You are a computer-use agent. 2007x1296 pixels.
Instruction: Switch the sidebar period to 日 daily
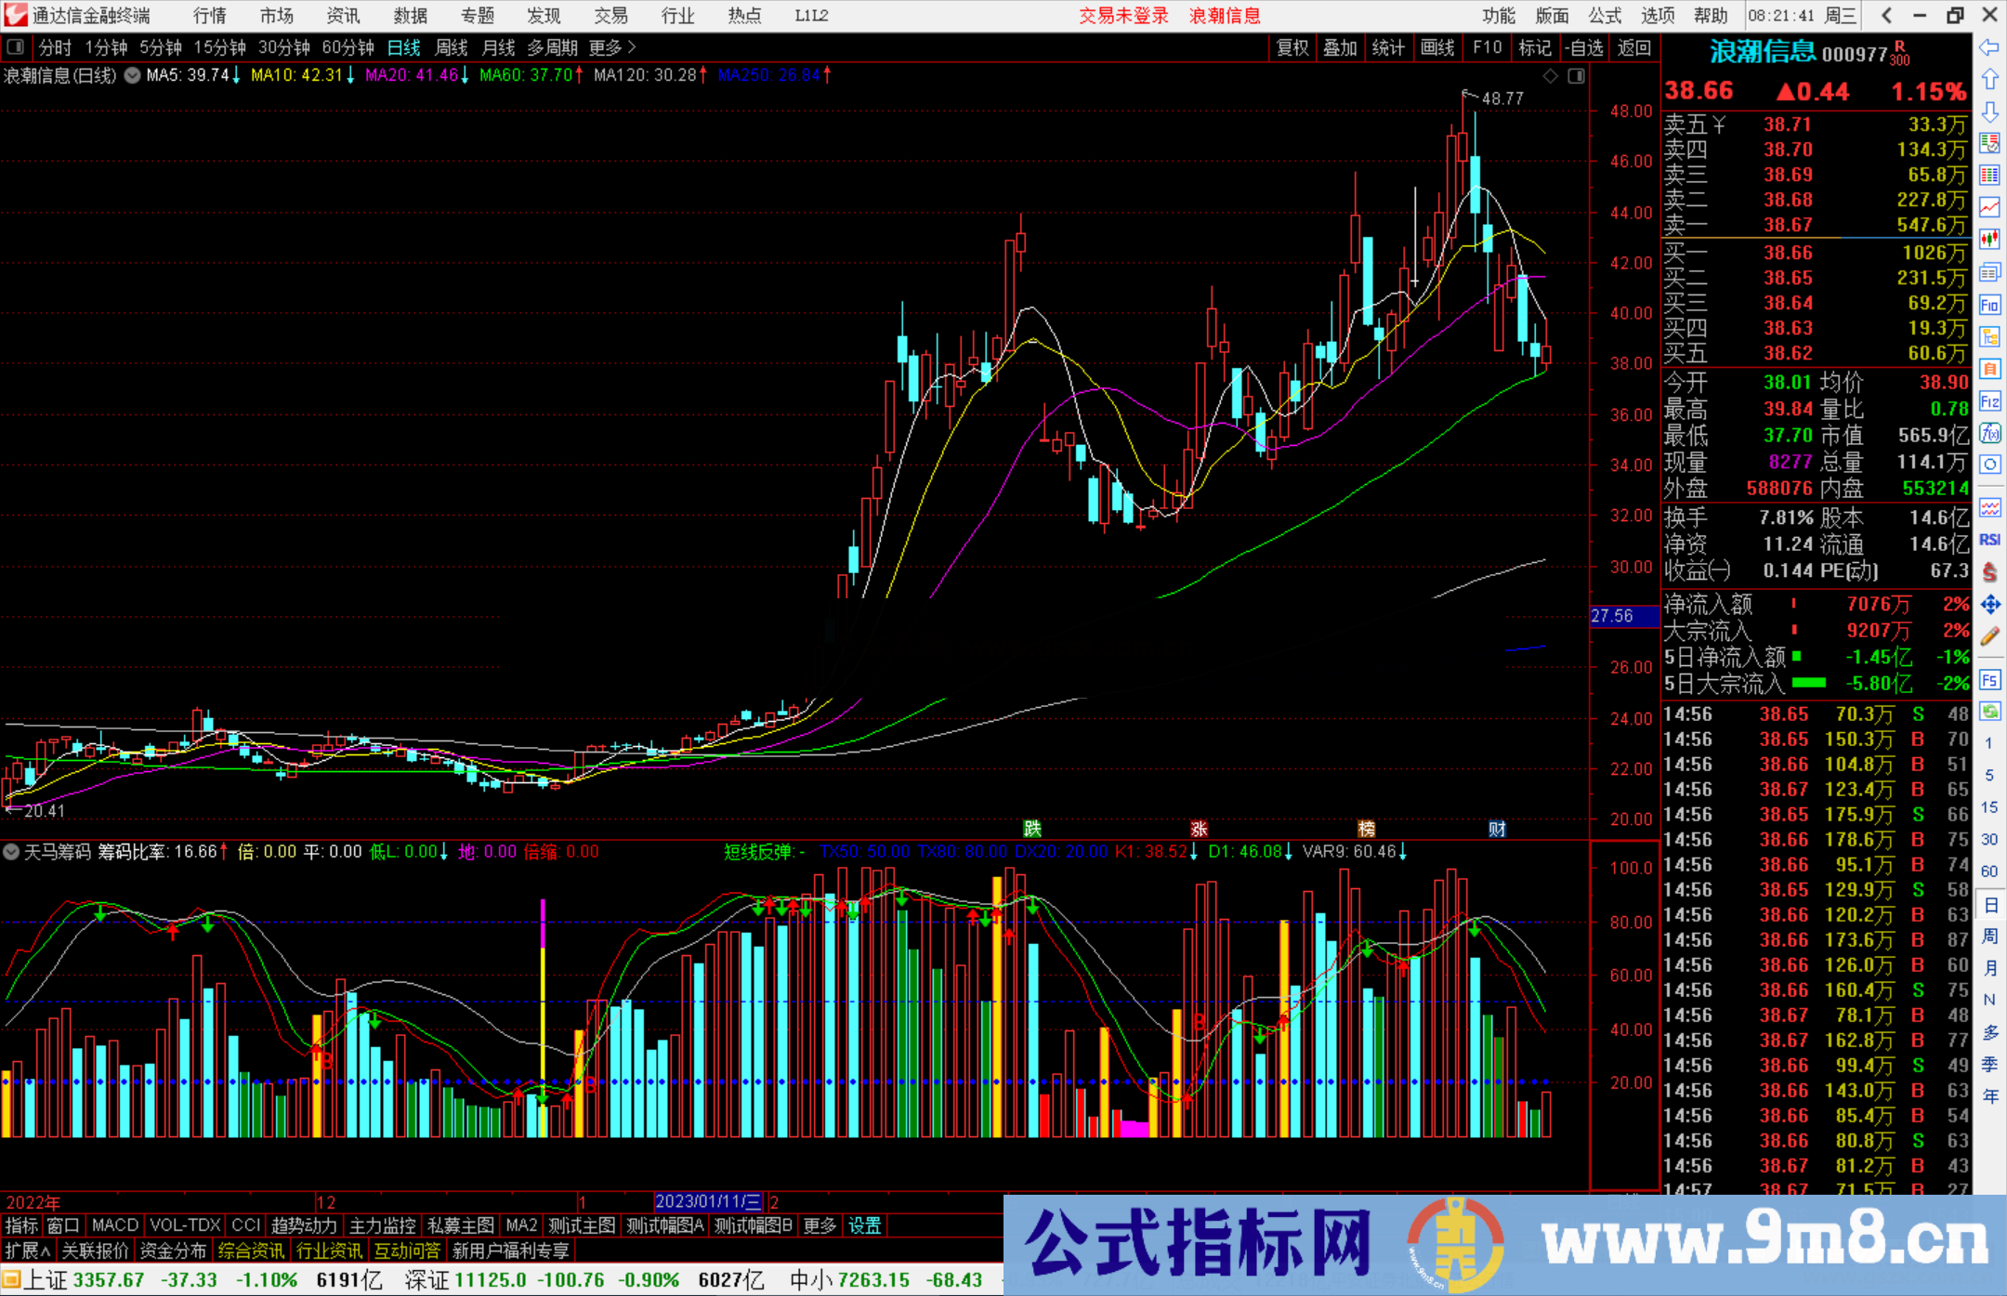tap(1989, 904)
